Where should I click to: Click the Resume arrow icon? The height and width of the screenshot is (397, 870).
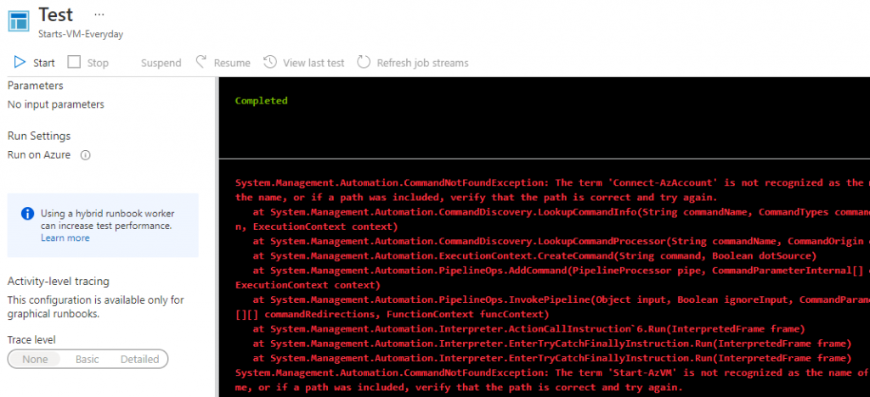[x=202, y=62]
